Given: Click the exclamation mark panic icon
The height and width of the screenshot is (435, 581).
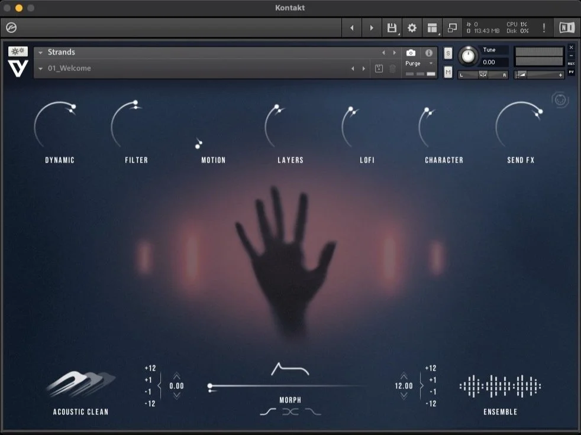Looking at the screenshot, I should [x=544, y=28].
